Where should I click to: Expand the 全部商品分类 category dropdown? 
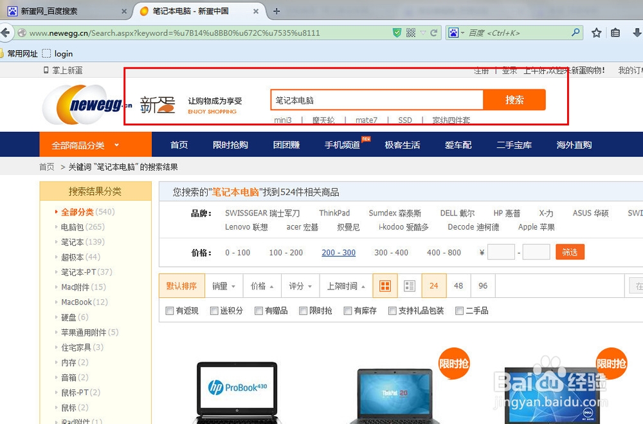coord(96,145)
